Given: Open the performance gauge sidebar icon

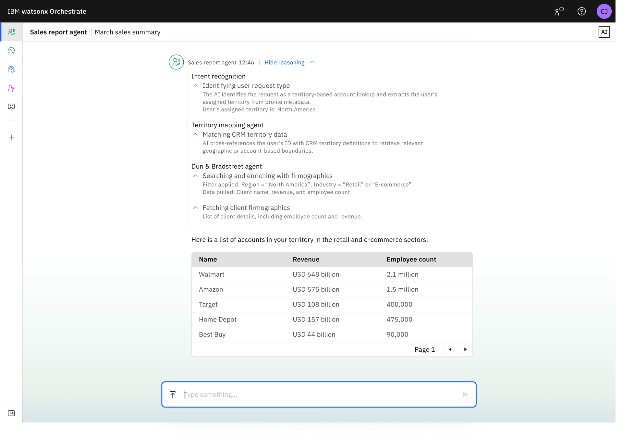Looking at the screenshot, I should [11, 69].
